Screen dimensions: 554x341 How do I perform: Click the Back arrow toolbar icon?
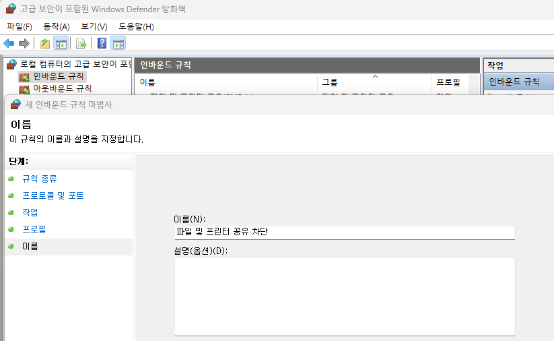(x=9, y=44)
